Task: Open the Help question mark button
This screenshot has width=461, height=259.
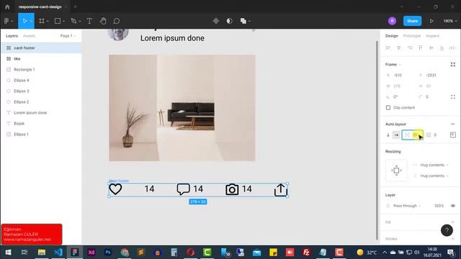Action: click(x=447, y=230)
